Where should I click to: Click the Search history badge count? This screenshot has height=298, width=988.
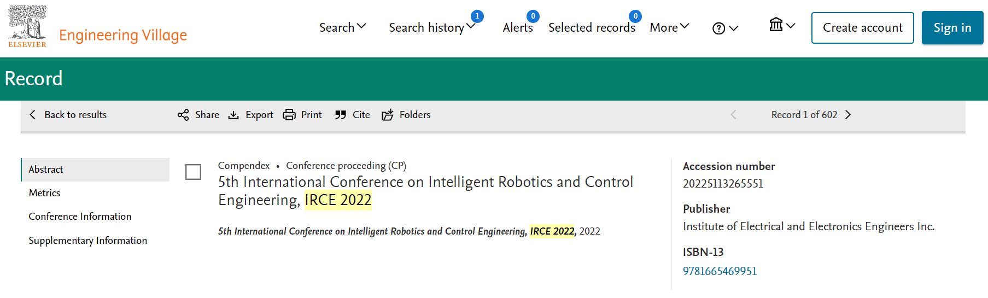[x=477, y=16]
